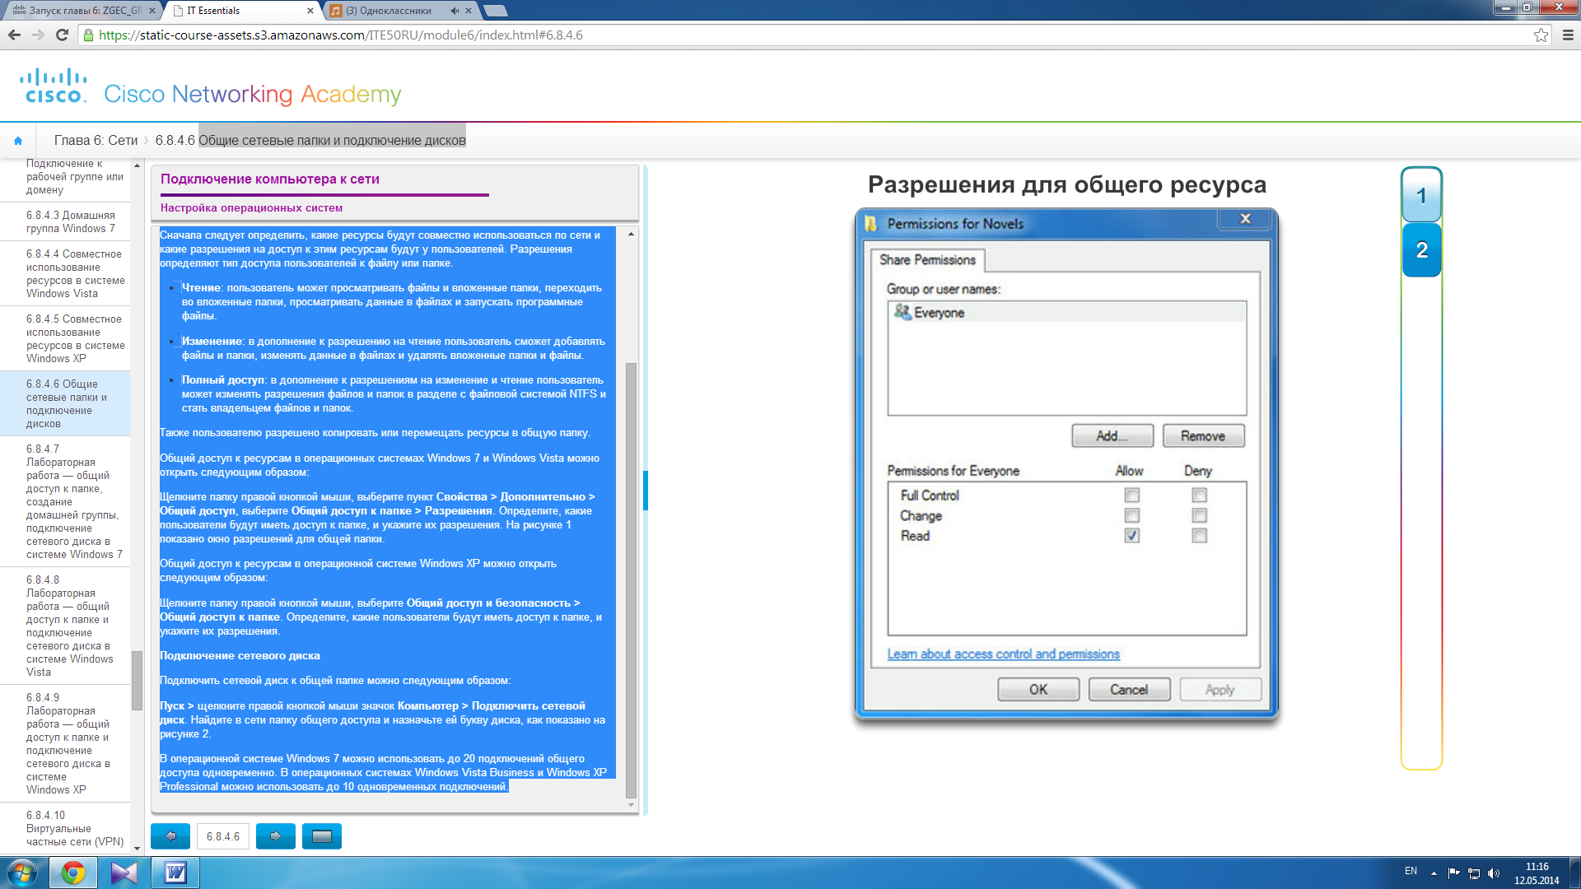This screenshot has height=889, width=1581.
Task: Go to previous page arrow button
Action: (170, 836)
